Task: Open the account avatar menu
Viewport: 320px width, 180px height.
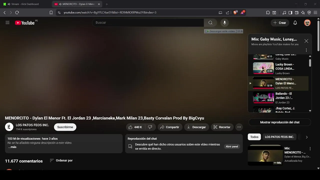Action: click(x=307, y=23)
